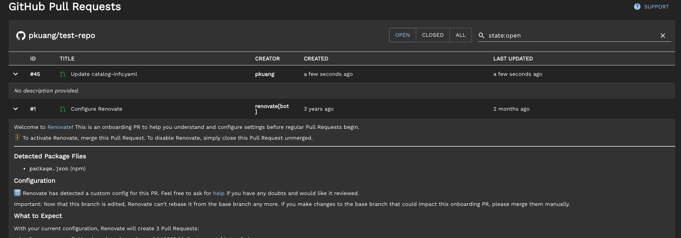The width and height of the screenshot is (681, 238).
Task: Click the renovate[bot] creator cell
Action: pos(272,109)
